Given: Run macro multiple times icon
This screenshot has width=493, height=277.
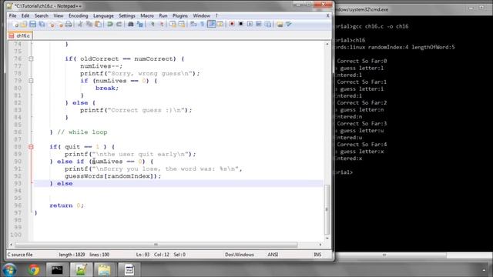Looking at the screenshot, I should [259, 24].
